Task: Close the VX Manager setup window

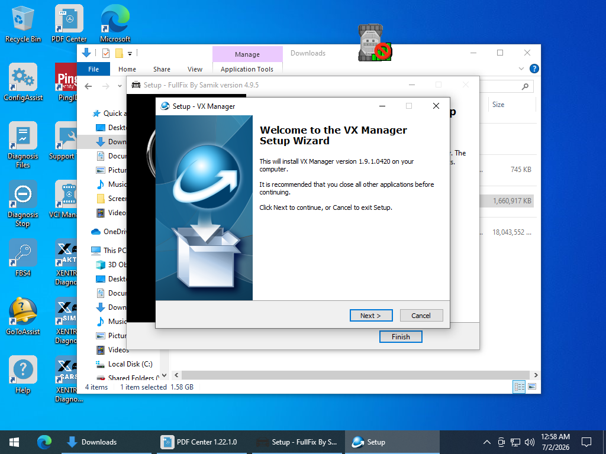Action: point(436,106)
